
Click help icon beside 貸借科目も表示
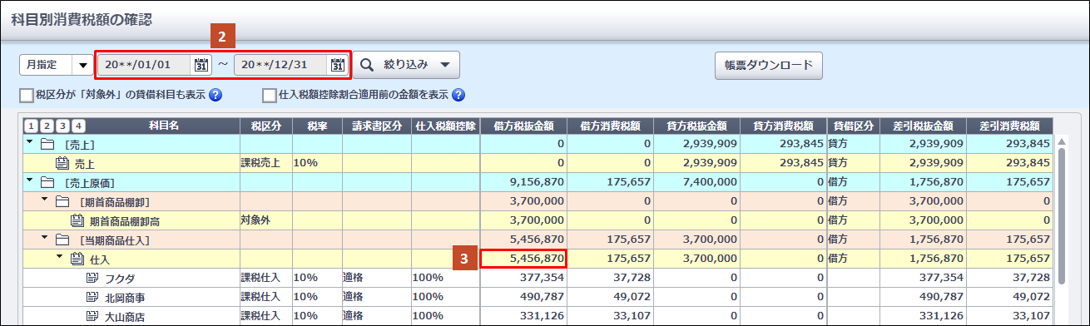pos(216,95)
